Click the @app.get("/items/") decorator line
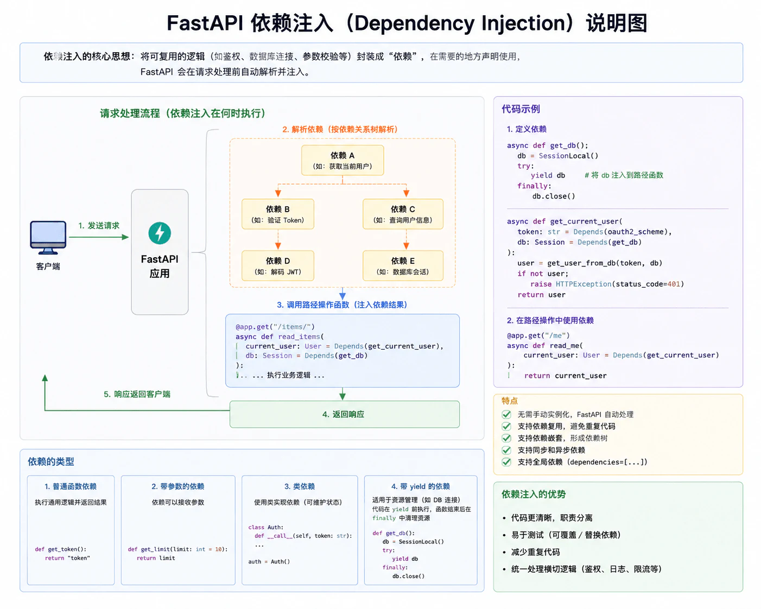This screenshot has height=609, width=761. [275, 327]
